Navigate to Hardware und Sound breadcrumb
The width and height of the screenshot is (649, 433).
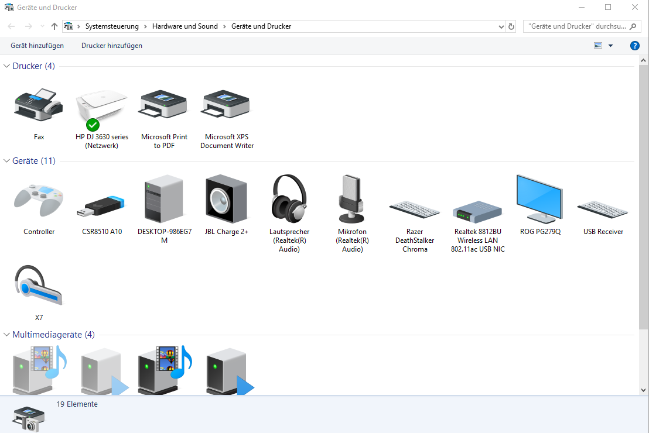185,26
